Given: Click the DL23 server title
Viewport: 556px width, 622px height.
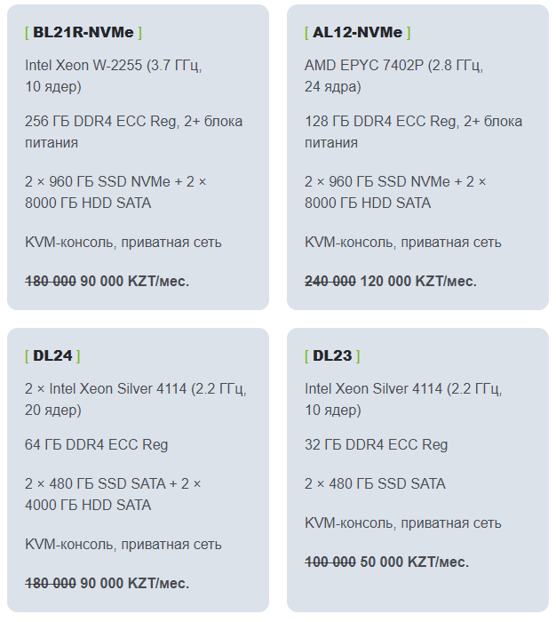Looking at the screenshot, I should (332, 355).
